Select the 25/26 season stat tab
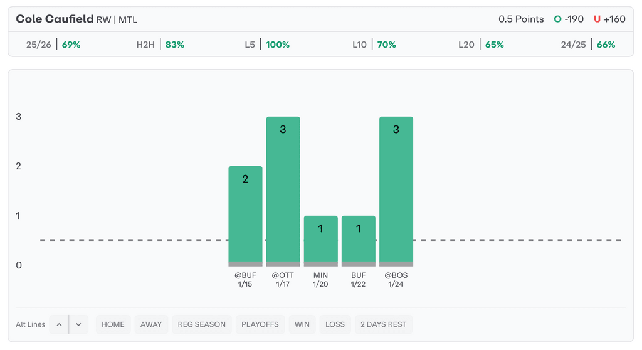The width and height of the screenshot is (642, 350). pos(53,45)
